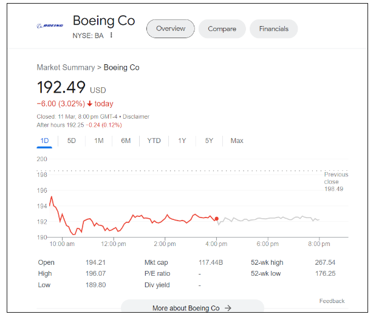The image size is (376, 323).
Task: Click the Boeing logo icon
Action: pos(50,25)
